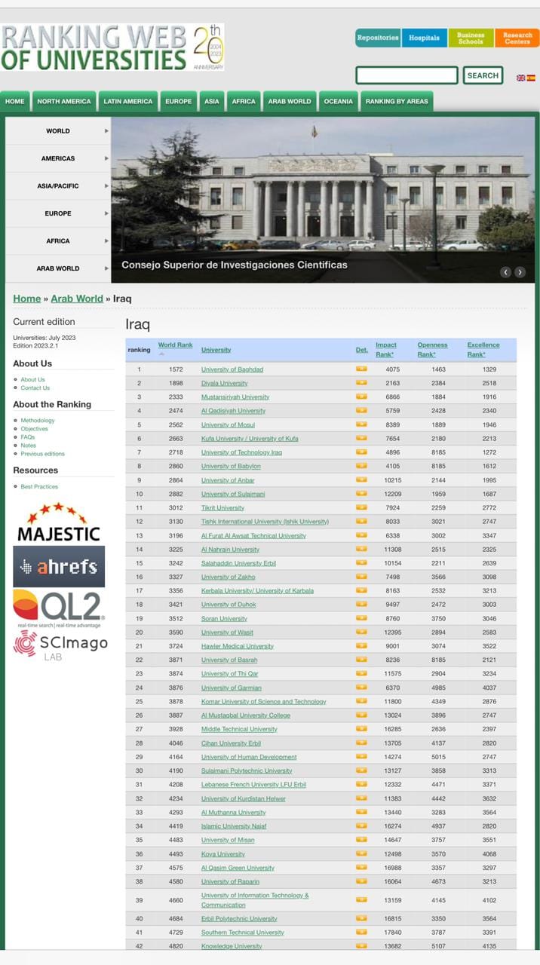The height and width of the screenshot is (965, 540).
Task: Open details icon for Diyala University
Action: coord(361,383)
